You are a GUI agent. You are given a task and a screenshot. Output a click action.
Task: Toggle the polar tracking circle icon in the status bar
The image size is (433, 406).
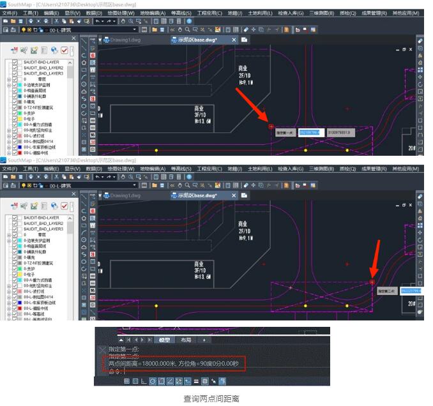point(153,381)
